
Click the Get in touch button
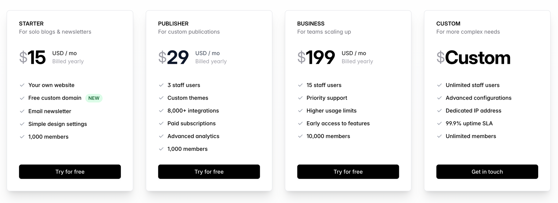(487, 172)
